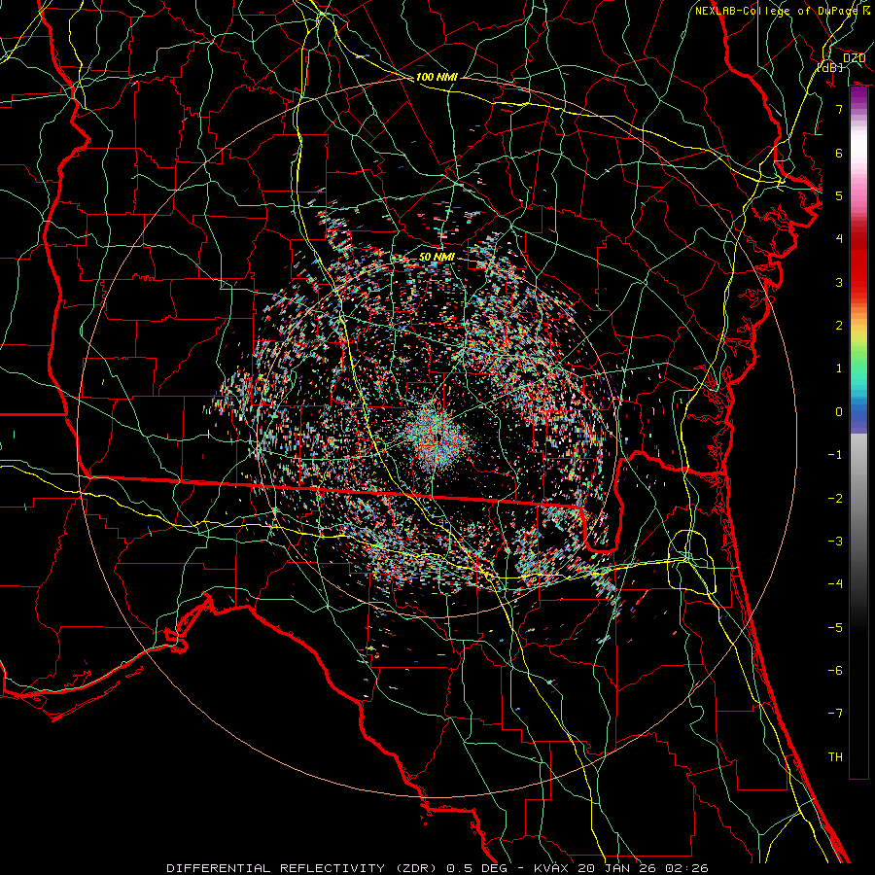Click the 4 value on the color scale
The height and width of the screenshot is (875, 875).
(x=839, y=239)
